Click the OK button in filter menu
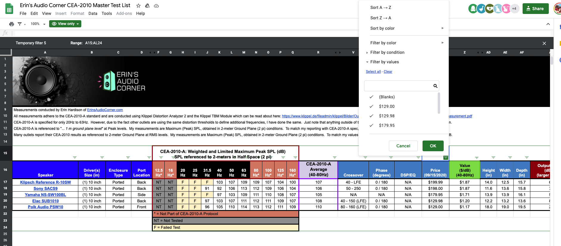561x246 pixels. click(x=433, y=146)
